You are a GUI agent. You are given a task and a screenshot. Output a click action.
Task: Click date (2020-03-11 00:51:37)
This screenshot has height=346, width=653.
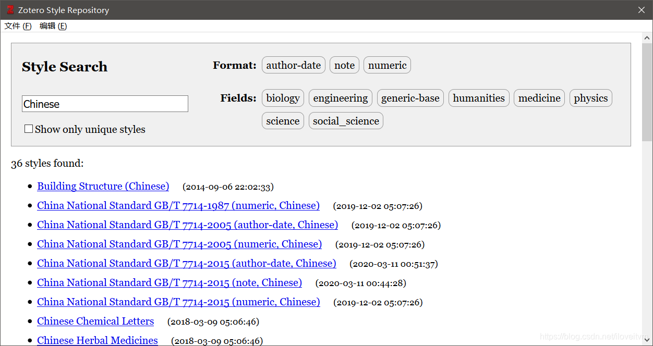point(394,264)
